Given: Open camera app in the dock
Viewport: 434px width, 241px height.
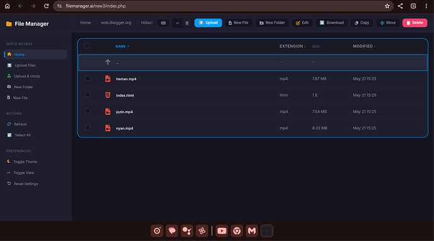Looking at the screenshot, I should pyautogui.click(x=157, y=231).
